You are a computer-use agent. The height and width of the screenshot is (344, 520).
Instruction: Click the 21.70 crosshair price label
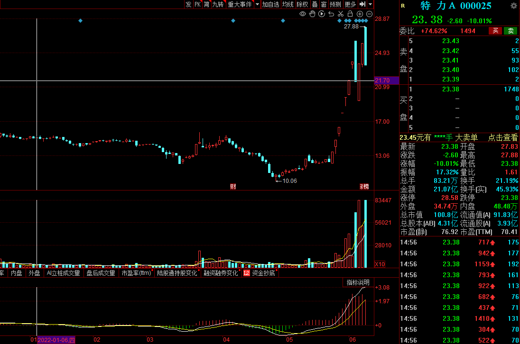pos(386,81)
